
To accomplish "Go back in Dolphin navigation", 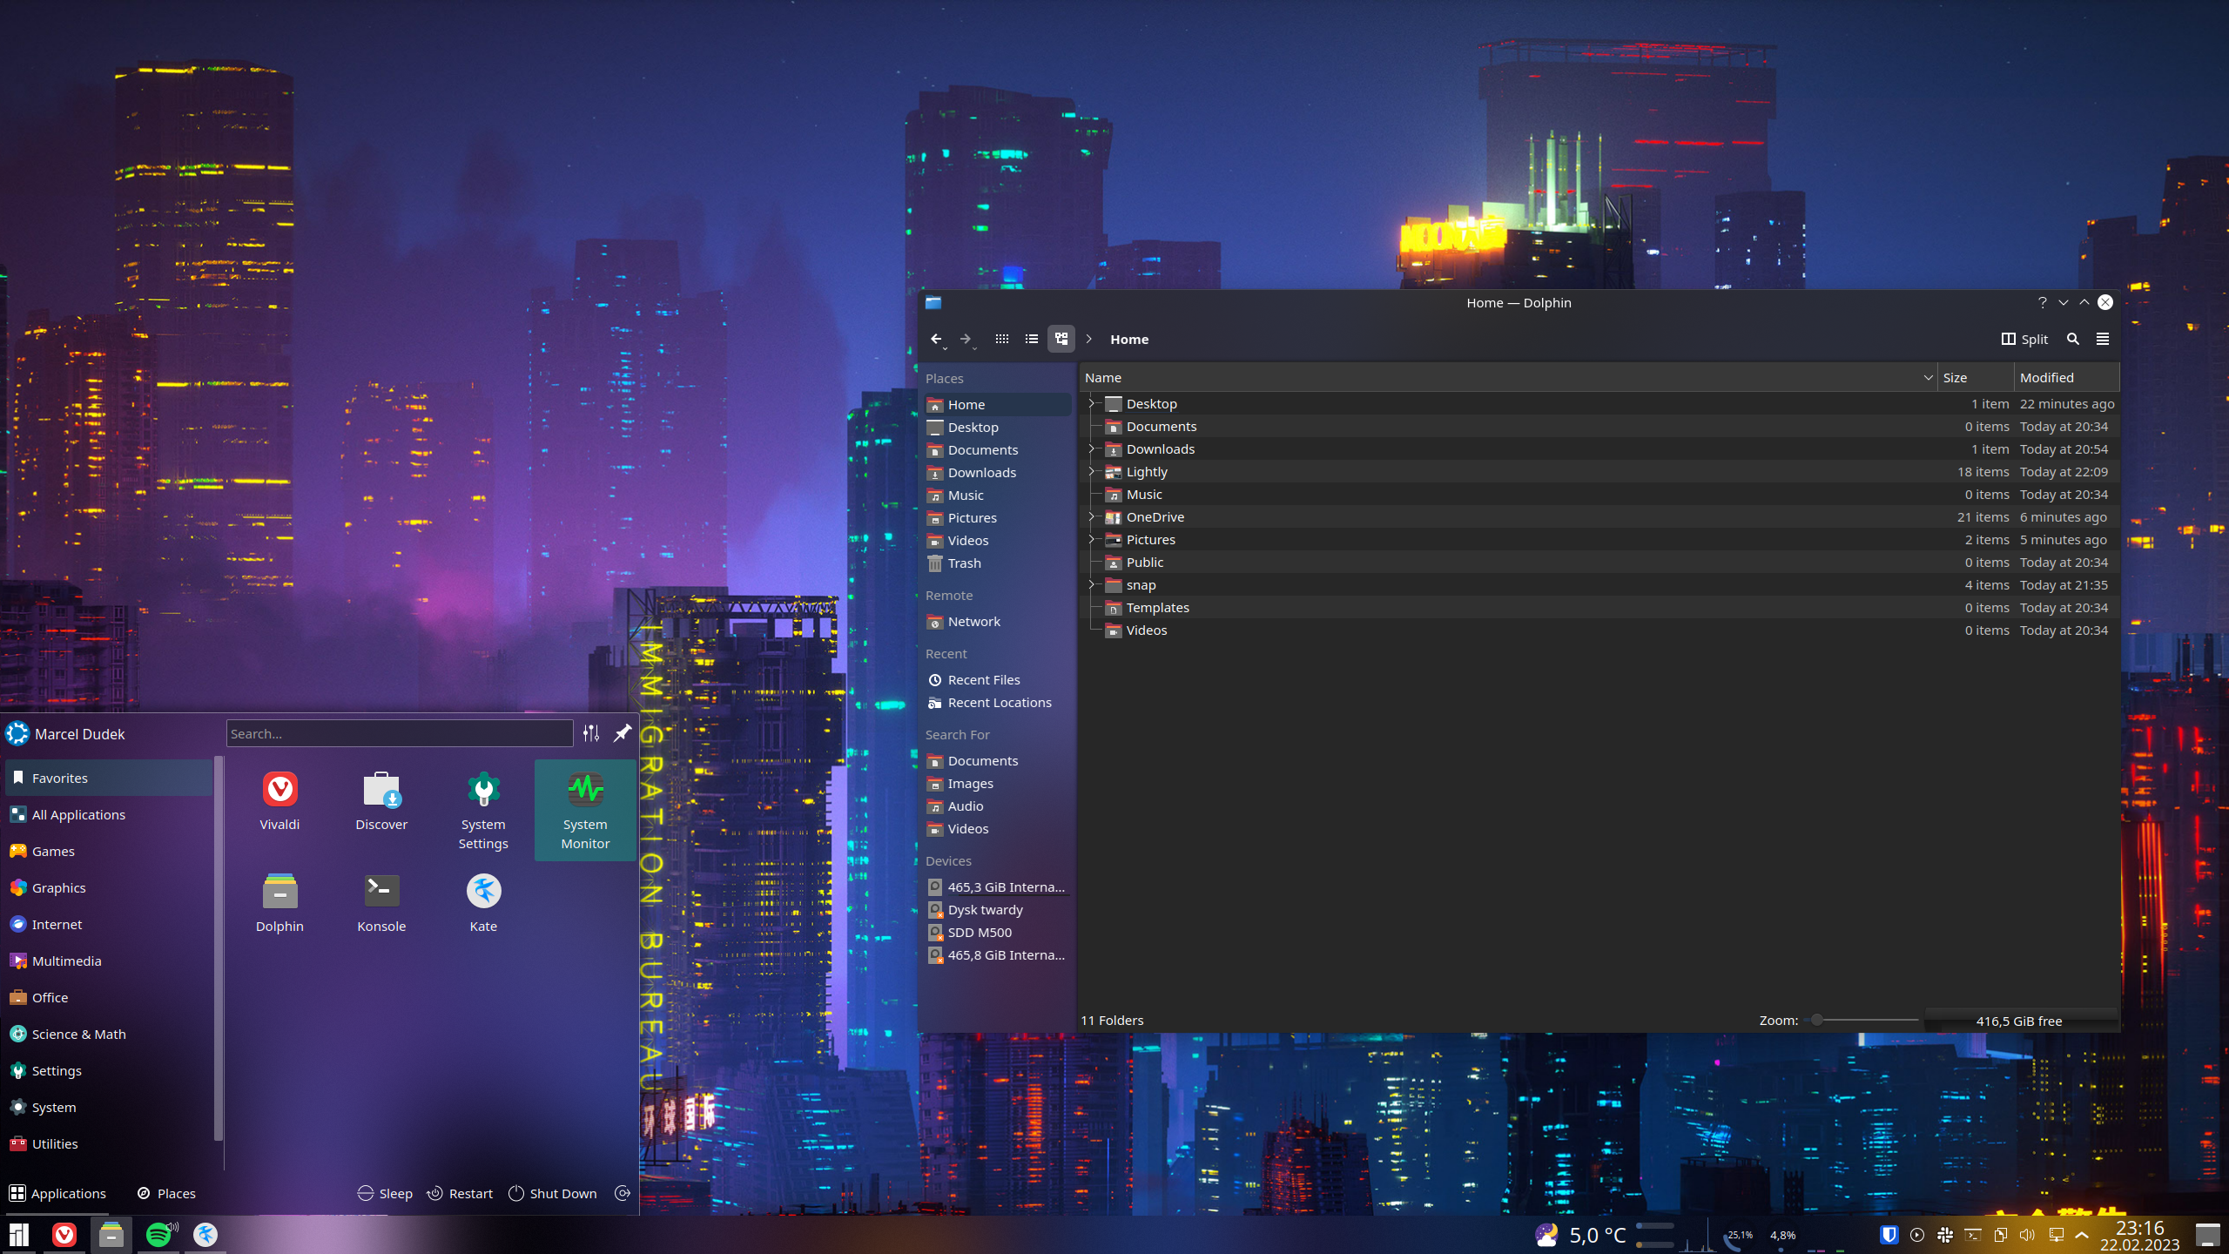I will (x=936, y=339).
